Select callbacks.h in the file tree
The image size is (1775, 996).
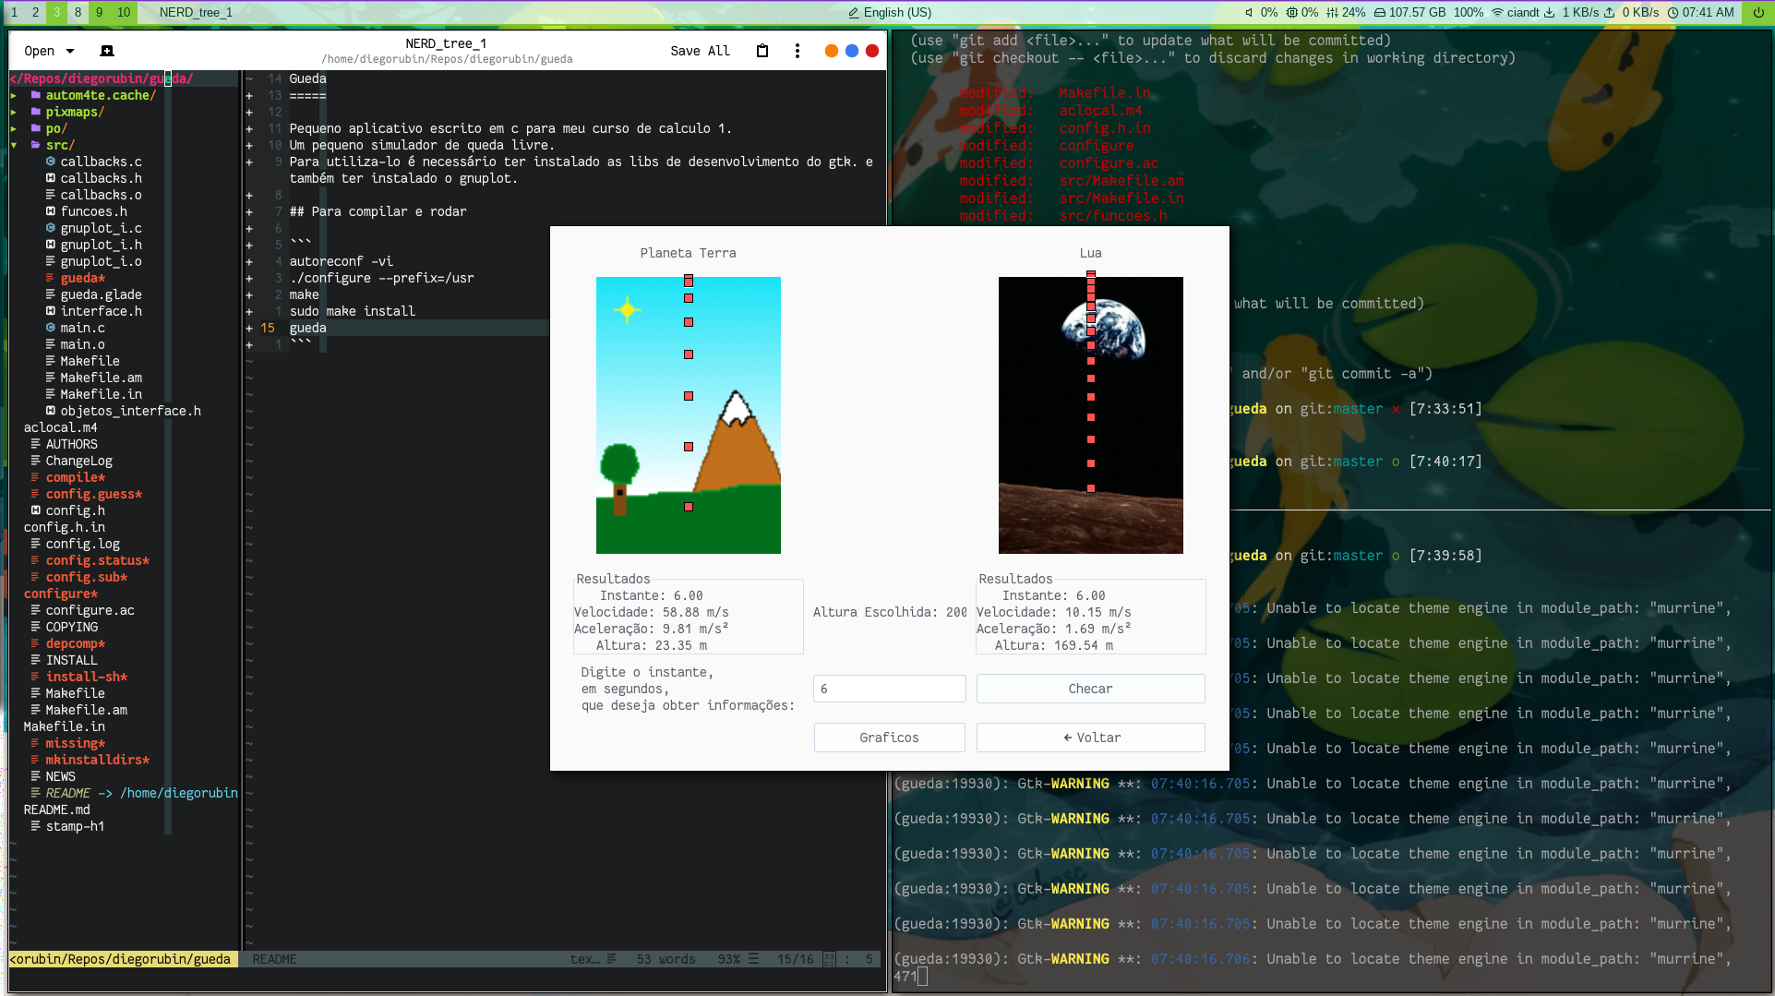tap(101, 178)
